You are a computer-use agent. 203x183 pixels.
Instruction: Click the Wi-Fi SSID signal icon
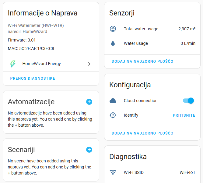point(113,172)
